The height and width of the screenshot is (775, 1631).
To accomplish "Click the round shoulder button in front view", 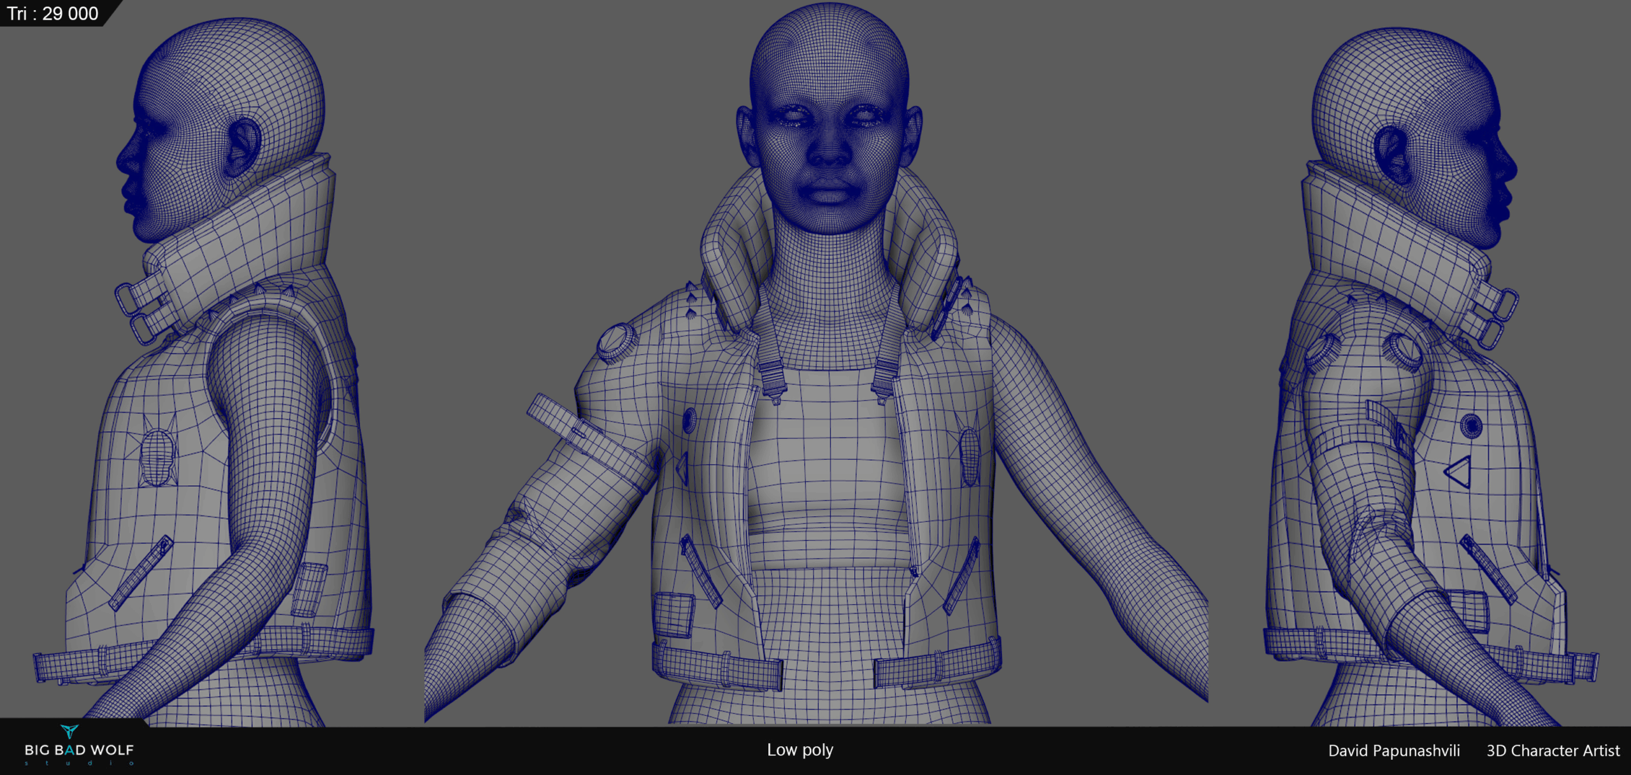I will click(615, 341).
